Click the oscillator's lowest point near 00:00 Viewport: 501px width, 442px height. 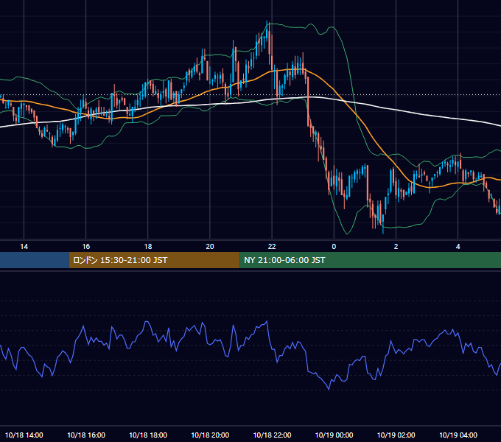[329, 389]
